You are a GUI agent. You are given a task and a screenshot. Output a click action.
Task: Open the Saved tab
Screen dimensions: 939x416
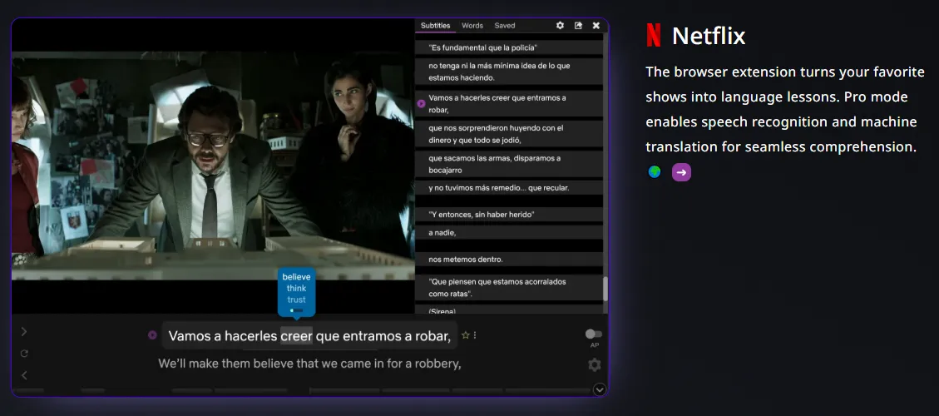tap(505, 26)
